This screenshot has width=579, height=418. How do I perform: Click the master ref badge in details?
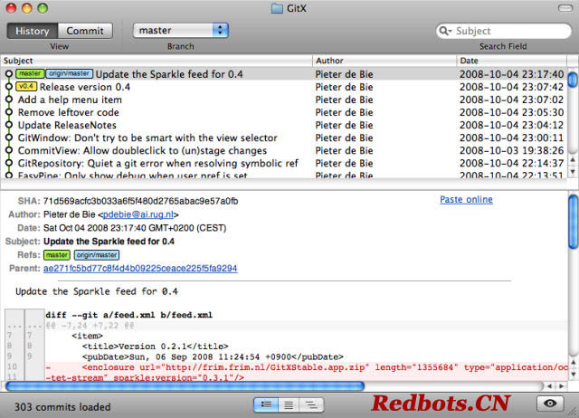[57, 255]
